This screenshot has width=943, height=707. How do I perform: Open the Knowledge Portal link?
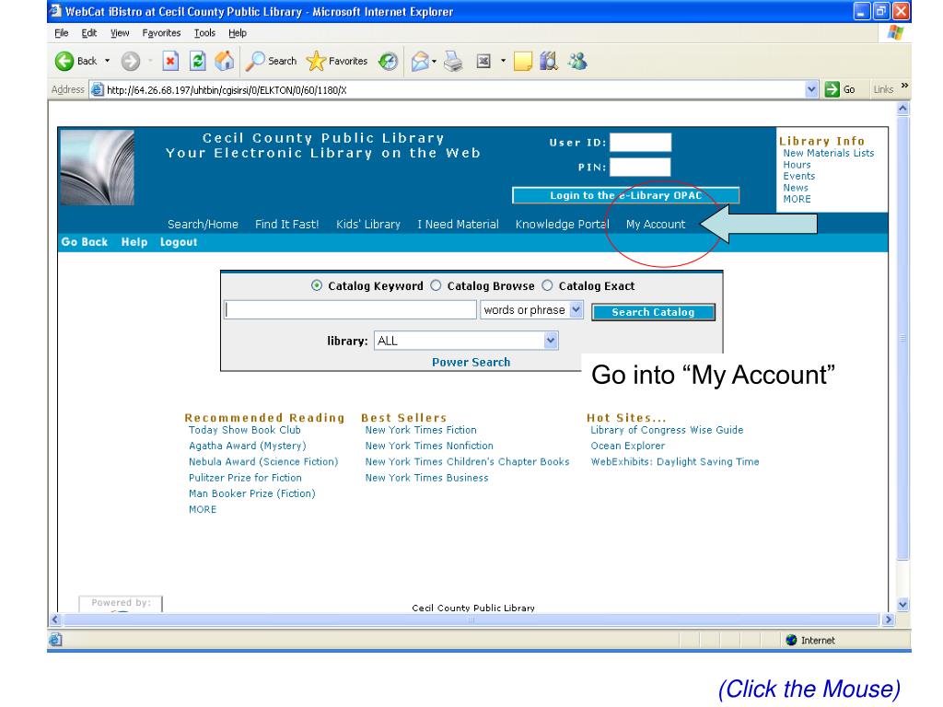pos(563,225)
